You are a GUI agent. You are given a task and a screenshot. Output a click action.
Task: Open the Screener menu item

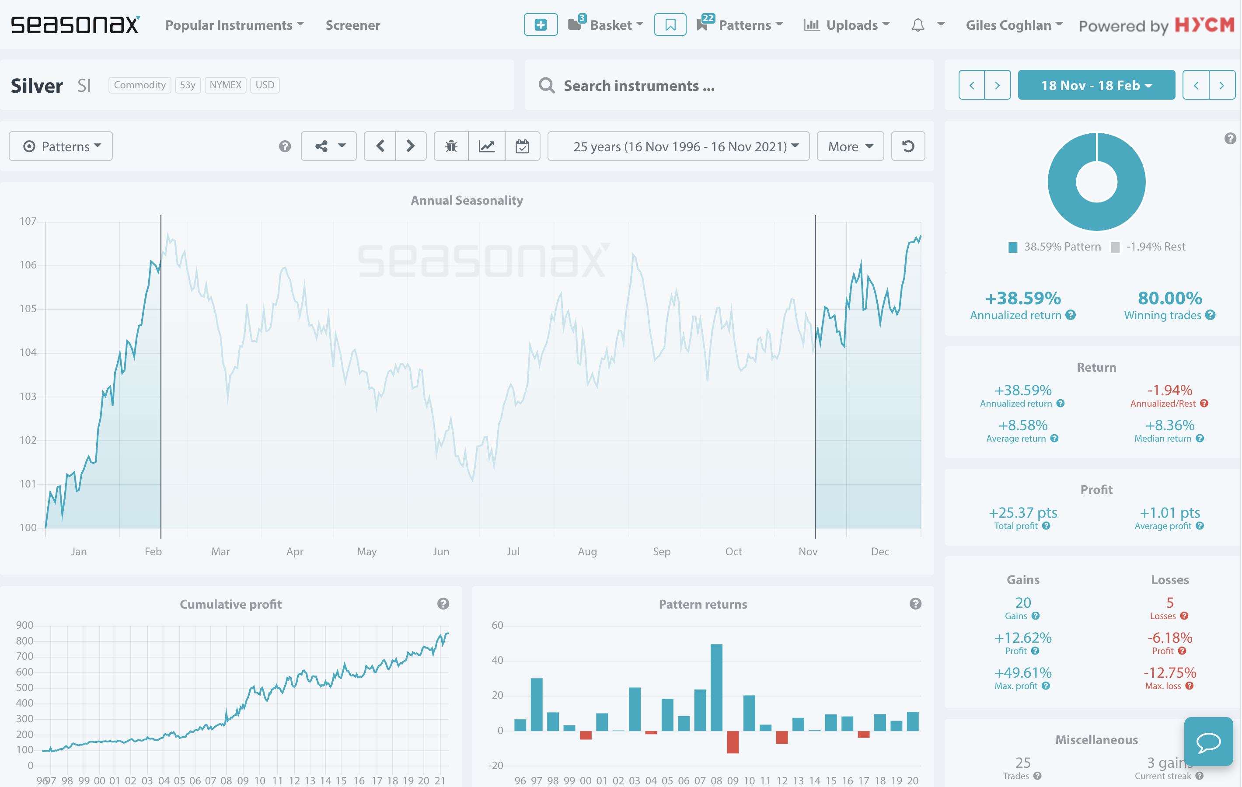tap(353, 25)
